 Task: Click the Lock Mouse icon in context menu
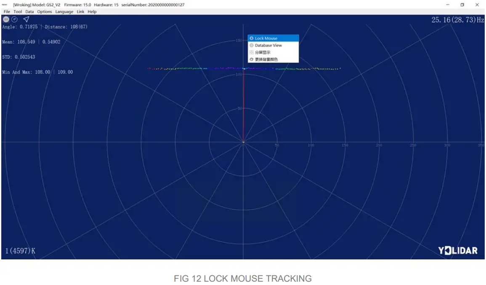click(x=252, y=38)
